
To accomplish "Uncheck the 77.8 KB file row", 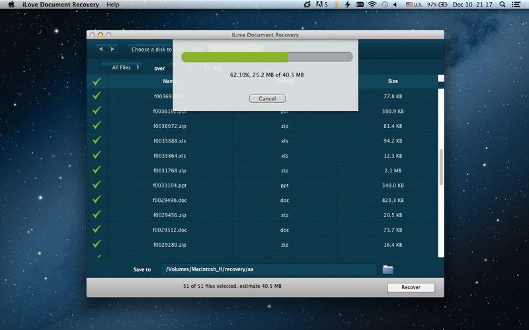I will pyautogui.click(x=97, y=96).
